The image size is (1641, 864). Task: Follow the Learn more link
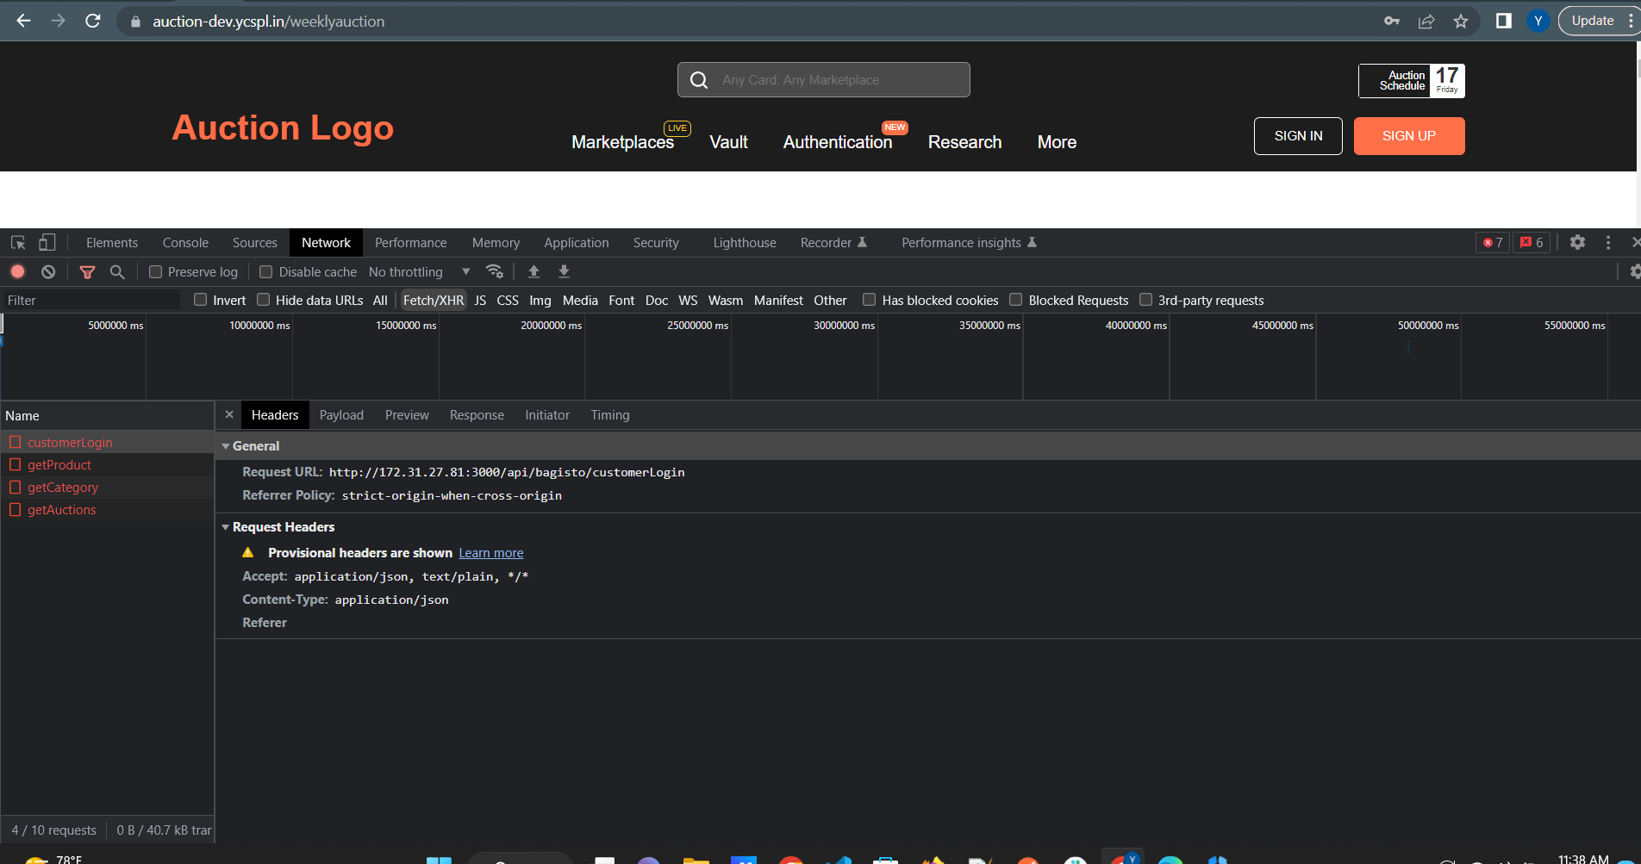(491, 553)
